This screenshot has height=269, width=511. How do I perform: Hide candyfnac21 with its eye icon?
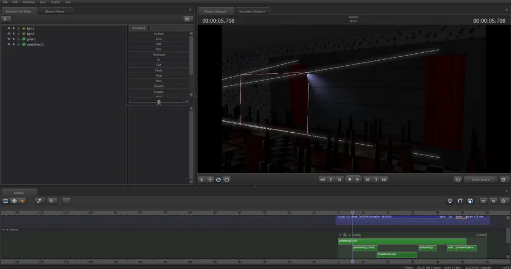(x=9, y=44)
